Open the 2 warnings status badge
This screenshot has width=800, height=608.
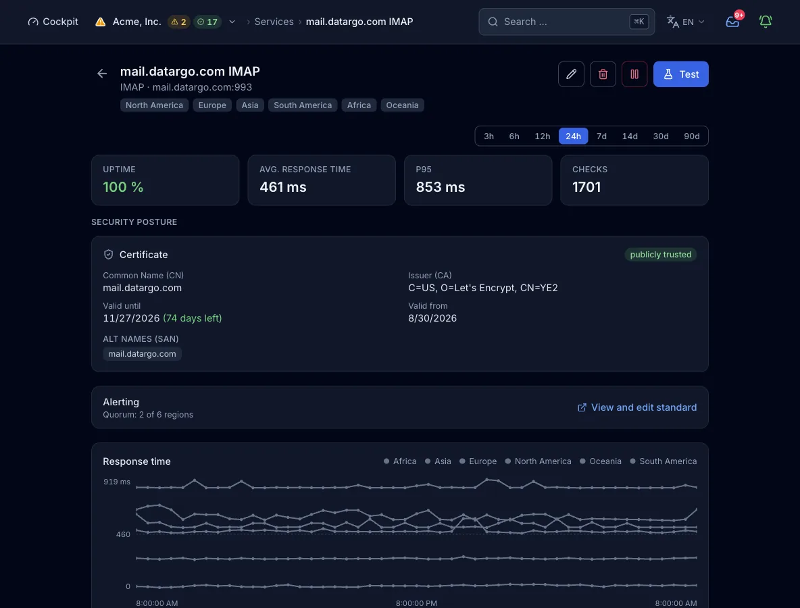click(178, 22)
